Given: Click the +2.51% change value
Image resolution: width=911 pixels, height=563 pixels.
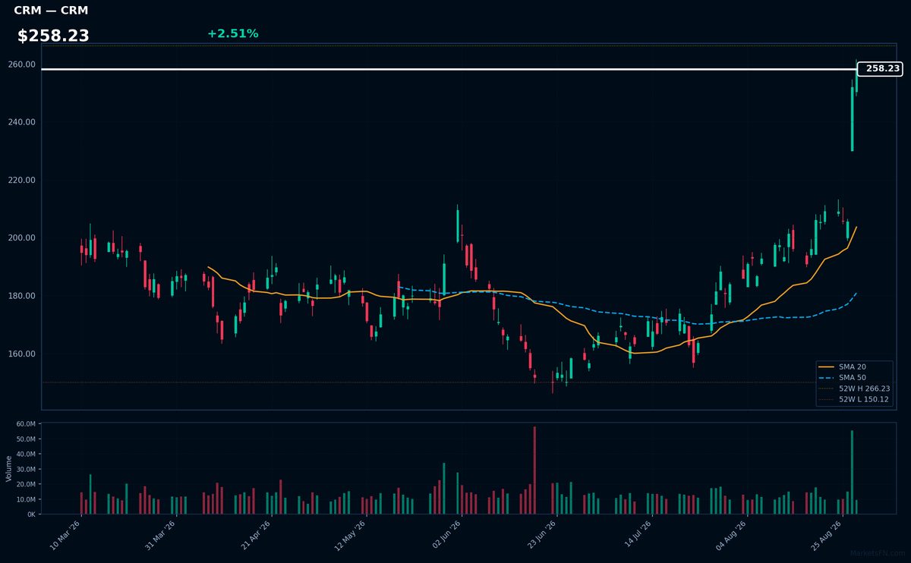Looking at the screenshot, I should [232, 33].
